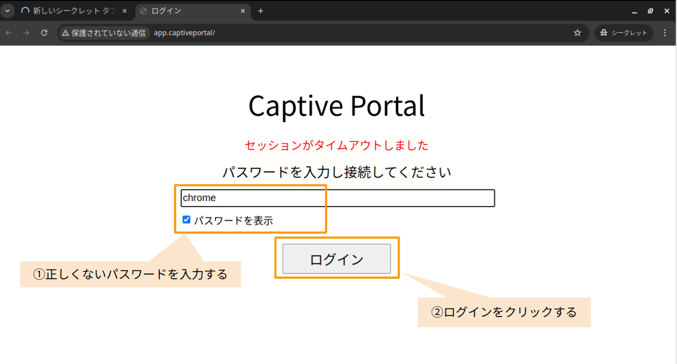Reload the Captive Portal page
Viewport: 677px width, 364px height.
point(44,33)
